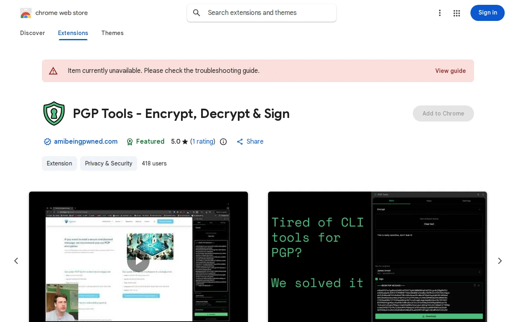516x322 pixels.
Task: Click the Share icon
Action: (x=240, y=142)
